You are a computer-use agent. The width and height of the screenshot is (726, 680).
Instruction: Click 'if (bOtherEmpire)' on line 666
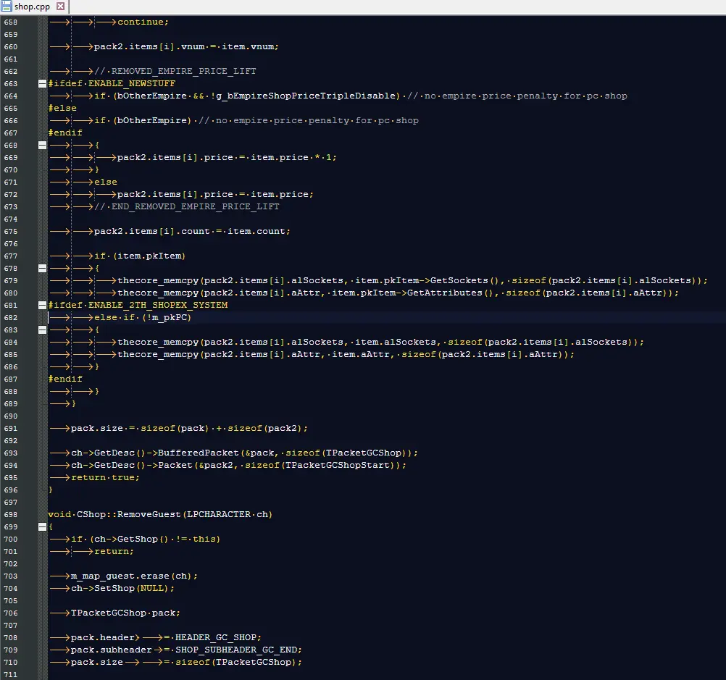pyautogui.click(x=143, y=120)
